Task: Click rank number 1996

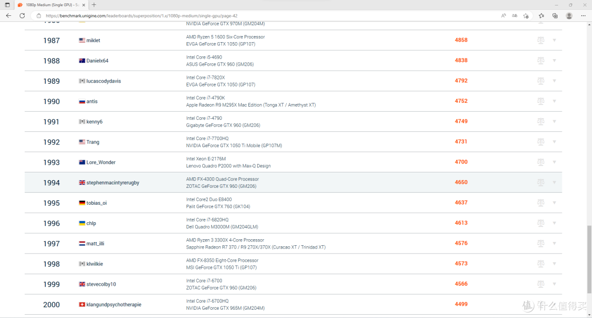Action: click(x=52, y=223)
